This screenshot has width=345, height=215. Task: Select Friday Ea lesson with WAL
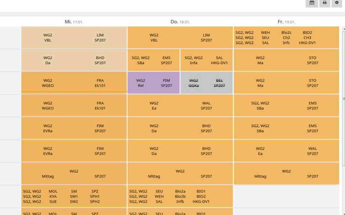click(x=286, y=151)
